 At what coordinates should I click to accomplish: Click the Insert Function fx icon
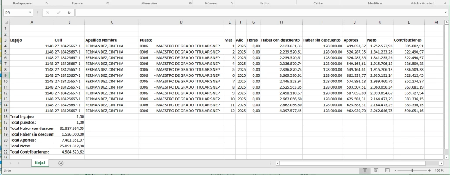(x=69, y=13)
